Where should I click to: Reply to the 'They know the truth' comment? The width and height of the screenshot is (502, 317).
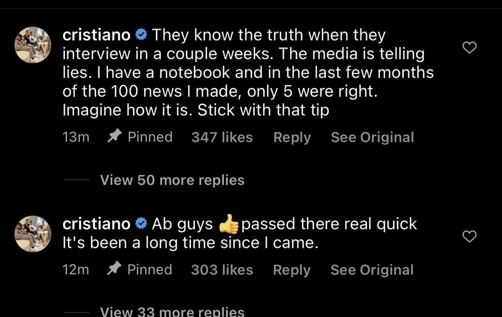click(x=292, y=137)
